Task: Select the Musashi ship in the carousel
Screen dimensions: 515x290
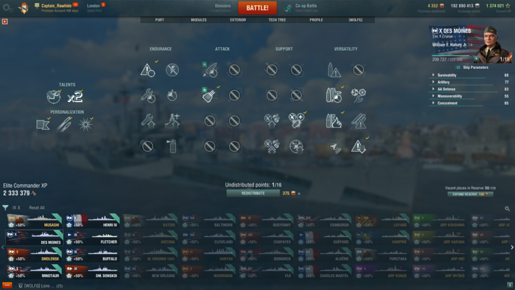Action: click(34, 221)
